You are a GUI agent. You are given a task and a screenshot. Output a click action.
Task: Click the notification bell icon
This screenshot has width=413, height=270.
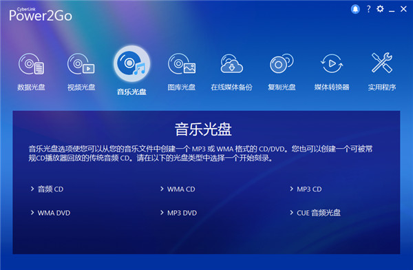pyautogui.click(x=355, y=9)
